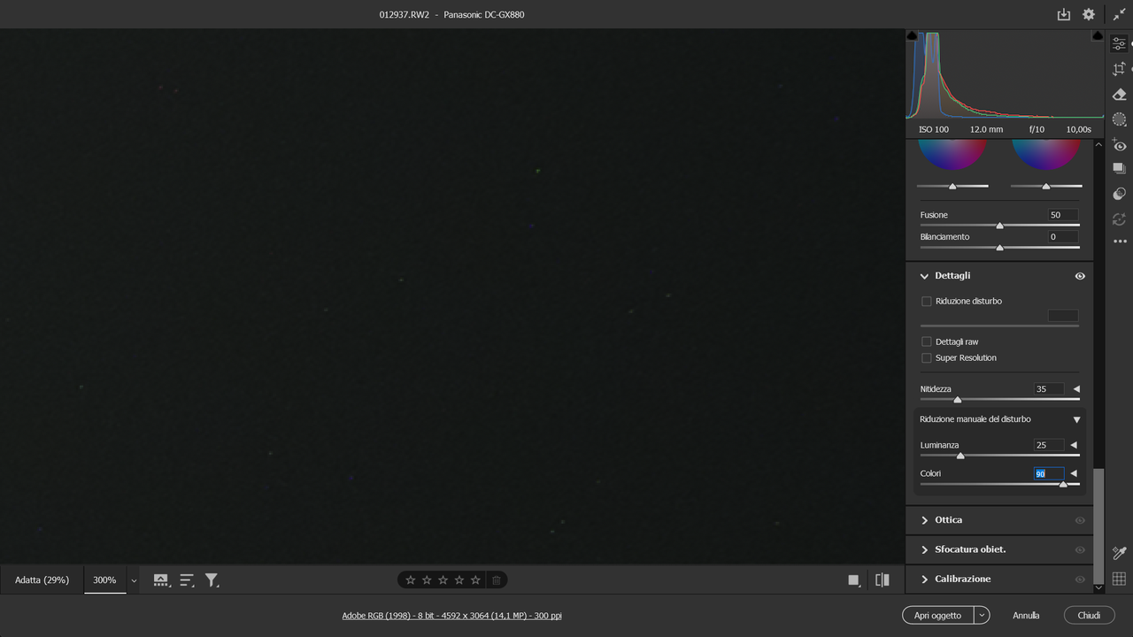The width and height of the screenshot is (1133, 637).
Task: Select the Red eye removal tool
Action: click(x=1119, y=145)
